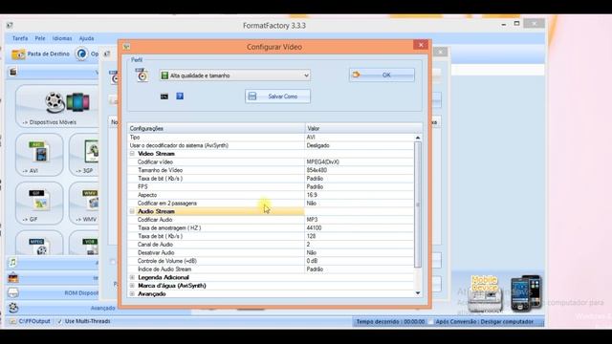The image size is (612, 344).
Task: Close the Configurar Vídeo dialog
Action: pyautogui.click(x=421, y=45)
